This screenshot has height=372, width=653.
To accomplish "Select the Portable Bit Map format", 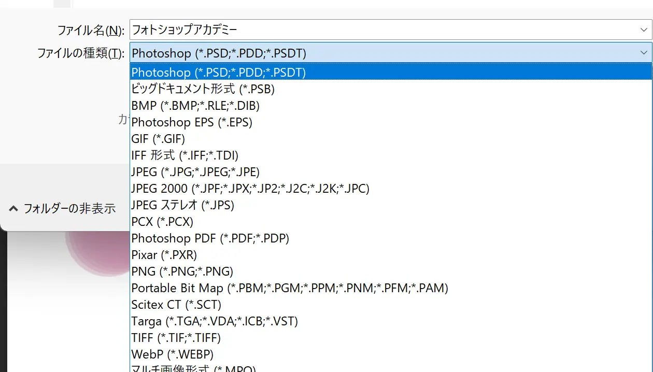I will 391,288.
